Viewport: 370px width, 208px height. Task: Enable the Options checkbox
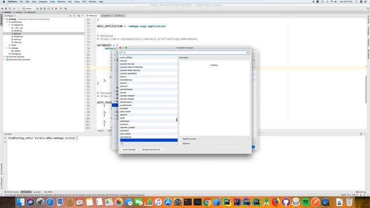181,143
